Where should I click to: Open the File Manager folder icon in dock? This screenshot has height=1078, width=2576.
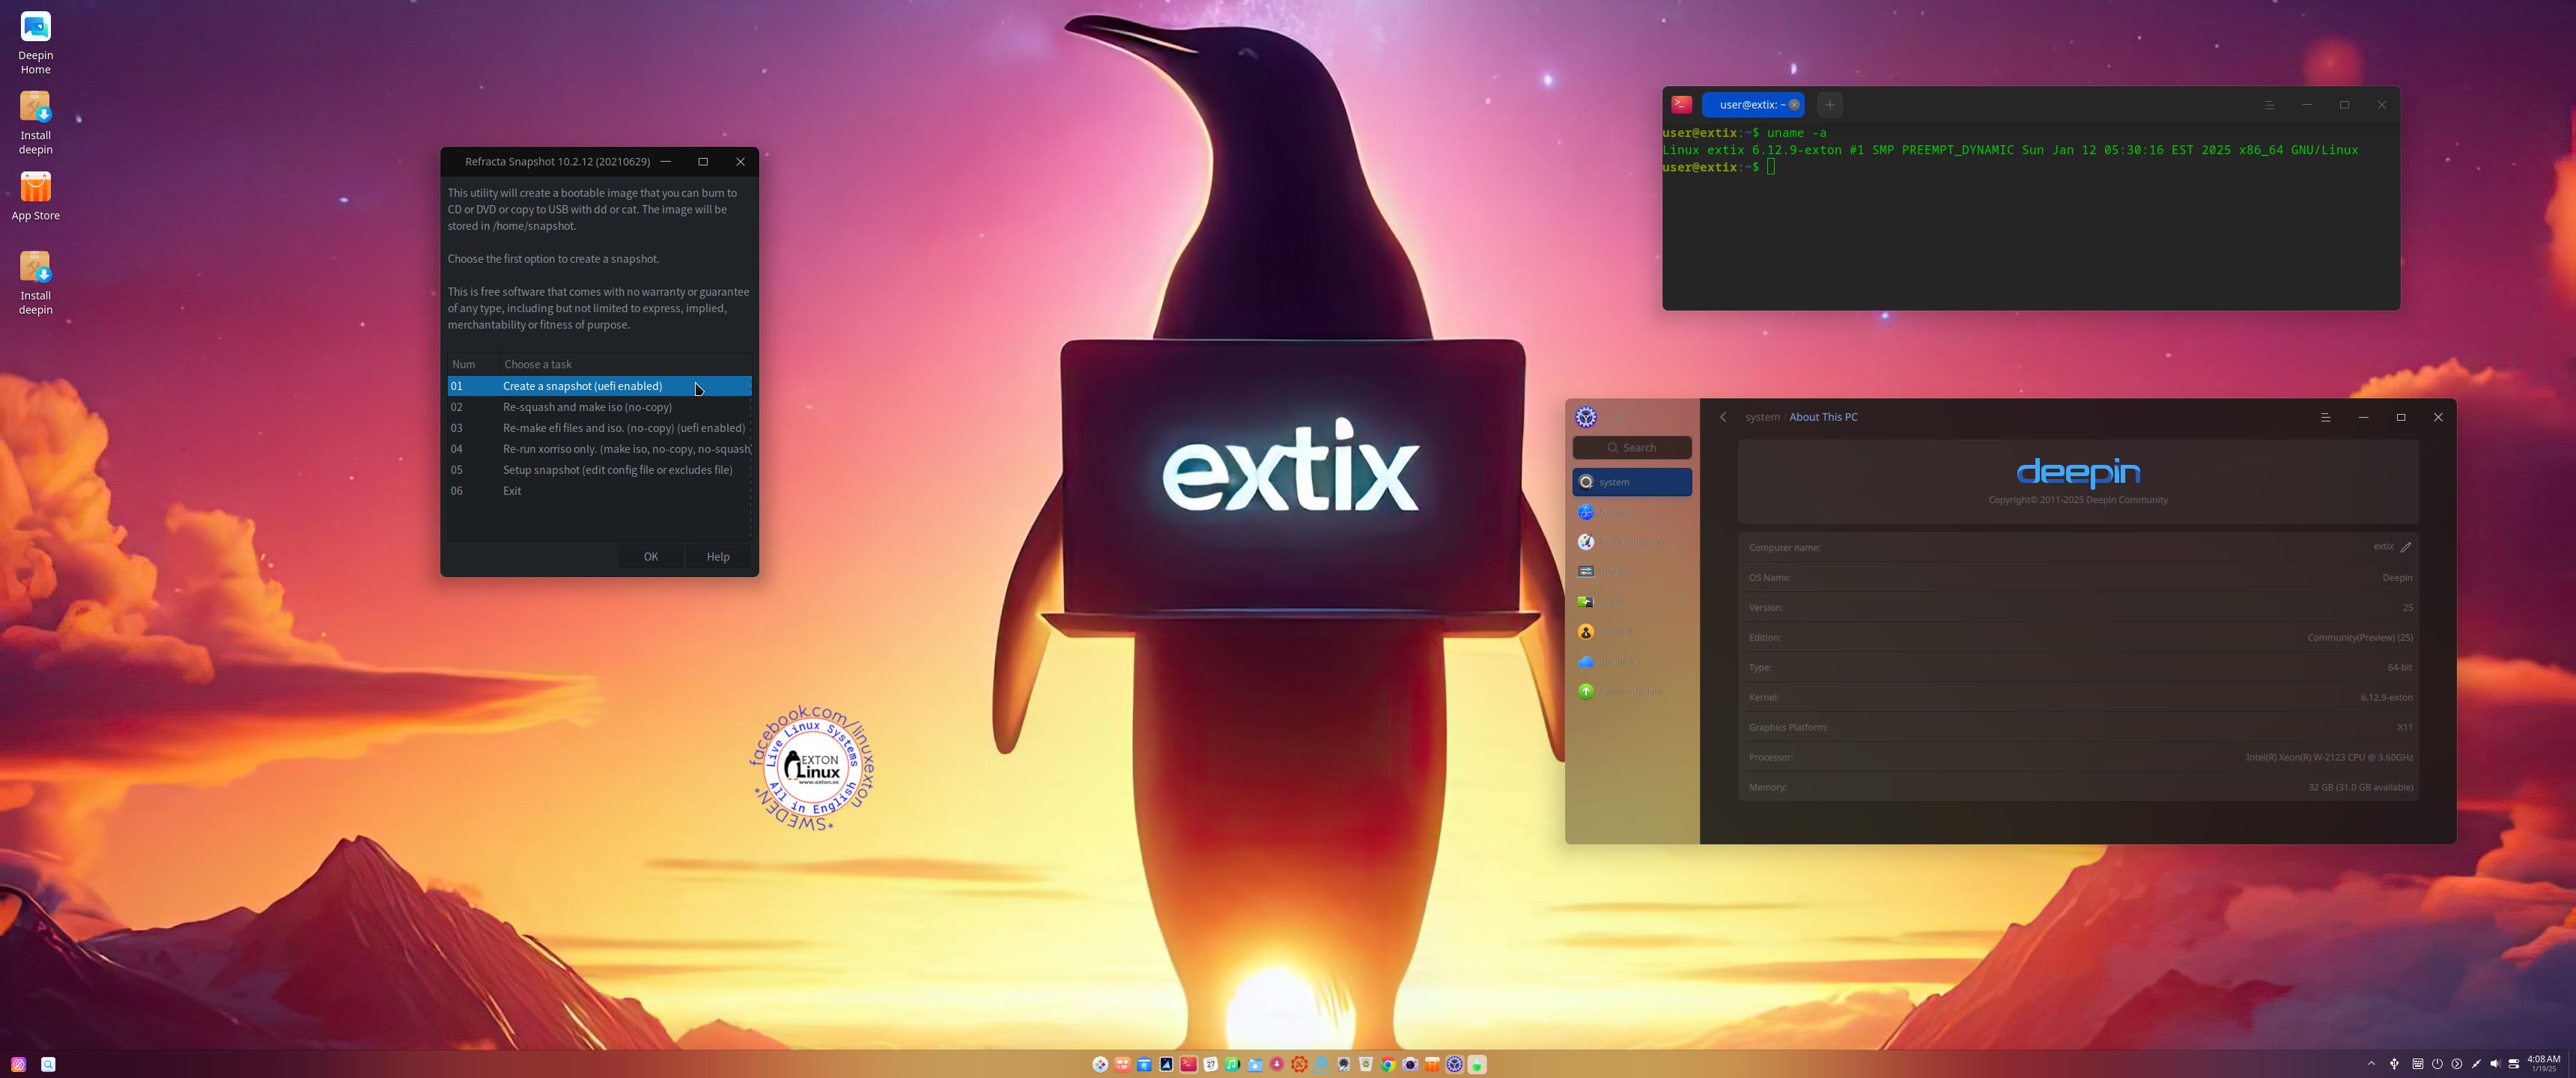pos(1255,1064)
